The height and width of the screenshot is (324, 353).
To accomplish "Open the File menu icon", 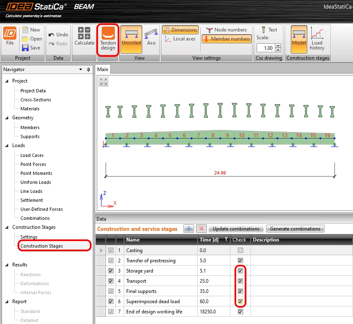I will (x=10, y=36).
